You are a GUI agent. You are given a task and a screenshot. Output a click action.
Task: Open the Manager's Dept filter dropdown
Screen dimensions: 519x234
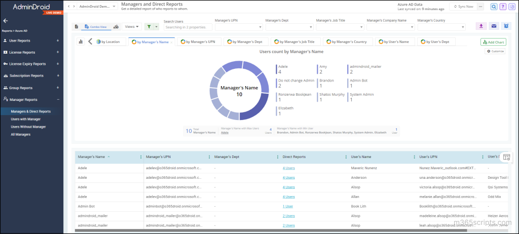pyautogui.click(x=289, y=27)
